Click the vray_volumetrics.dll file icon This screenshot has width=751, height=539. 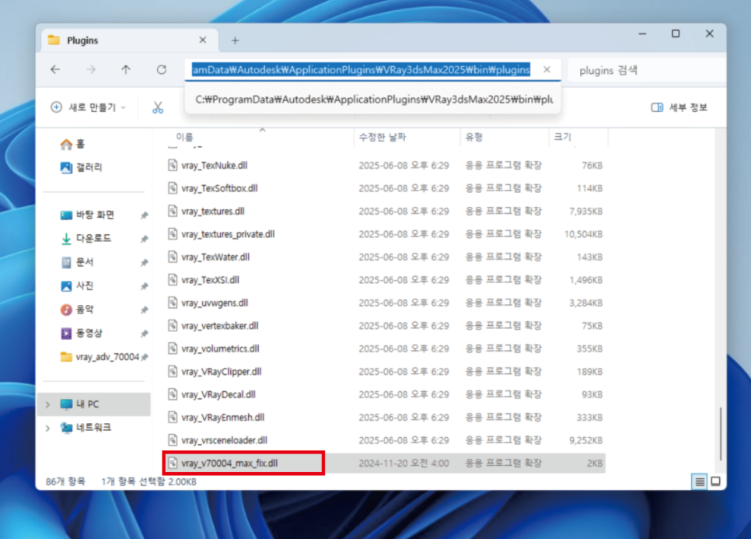[x=173, y=348]
